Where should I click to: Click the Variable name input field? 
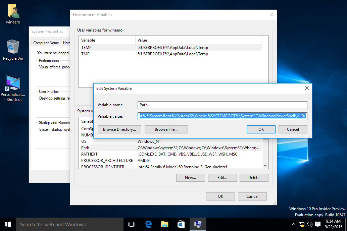tap(222, 105)
